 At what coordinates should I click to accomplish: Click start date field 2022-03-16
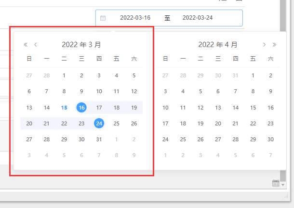click(135, 18)
